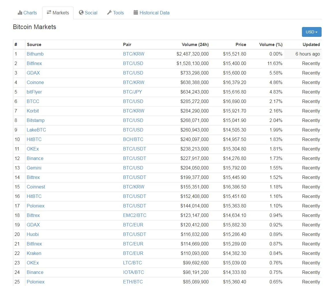The width and height of the screenshot is (336, 286).
Task: Open the Coinone source link
Action: pos(35,83)
